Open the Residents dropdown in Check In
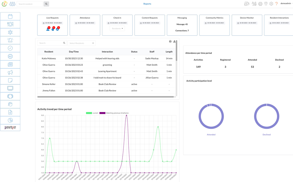The width and height of the screenshot is (293, 182). [x=117, y=28]
